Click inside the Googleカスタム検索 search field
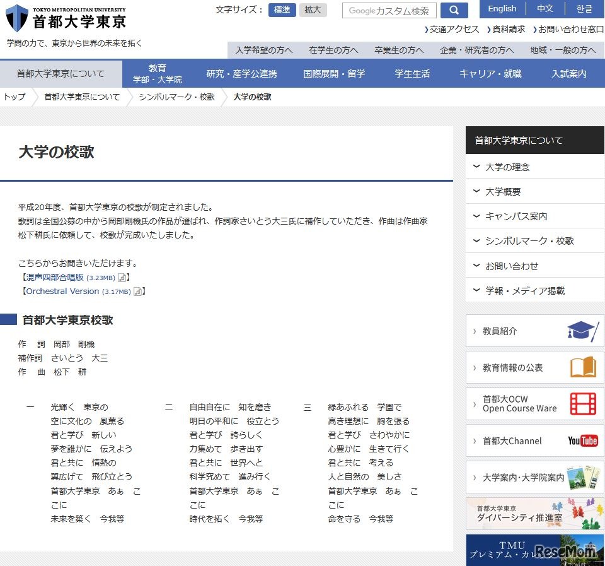 click(x=389, y=10)
